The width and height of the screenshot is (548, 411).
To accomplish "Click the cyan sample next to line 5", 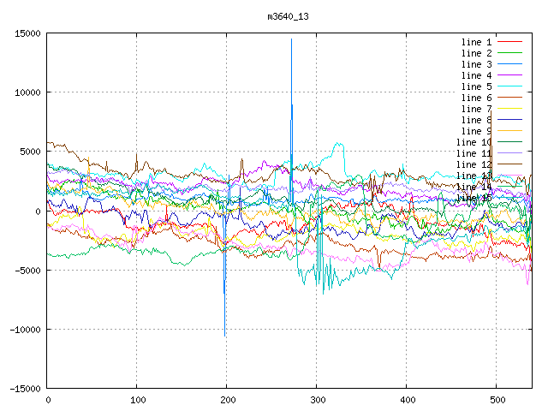I will (x=509, y=86).
